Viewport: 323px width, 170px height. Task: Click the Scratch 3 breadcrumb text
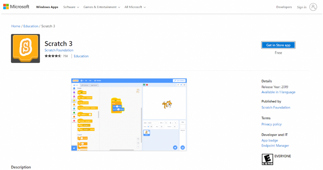[x=48, y=26]
